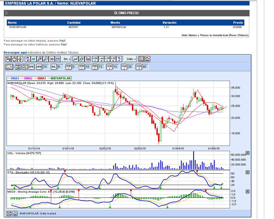Click Aquí to download Intraday data
Screen dimensions: 274x219
pos(62,40)
